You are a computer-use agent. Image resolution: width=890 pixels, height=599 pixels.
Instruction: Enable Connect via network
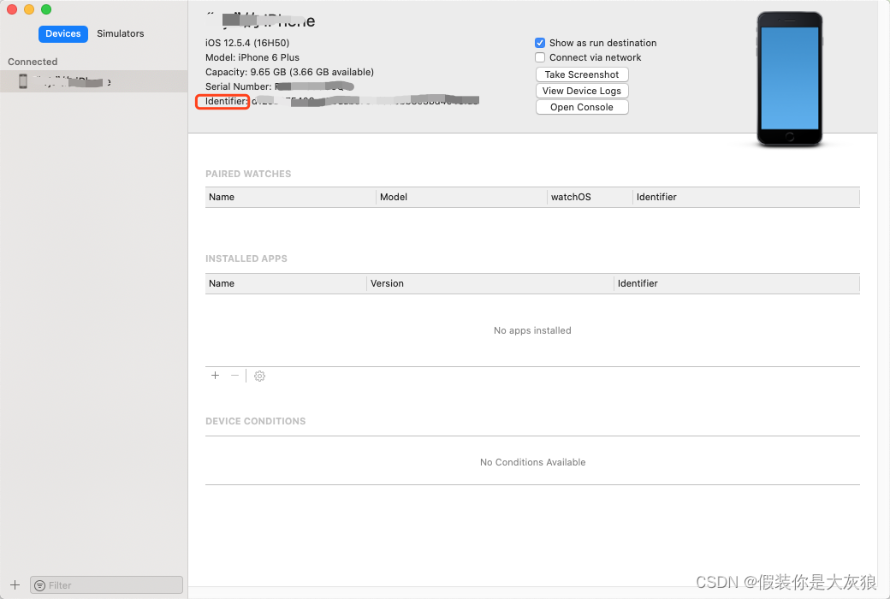(540, 57)
